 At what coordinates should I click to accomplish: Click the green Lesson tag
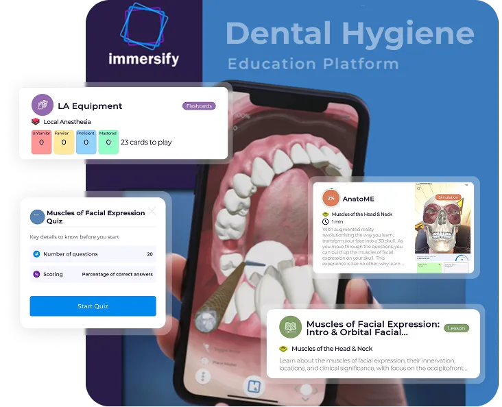point(456,328)
